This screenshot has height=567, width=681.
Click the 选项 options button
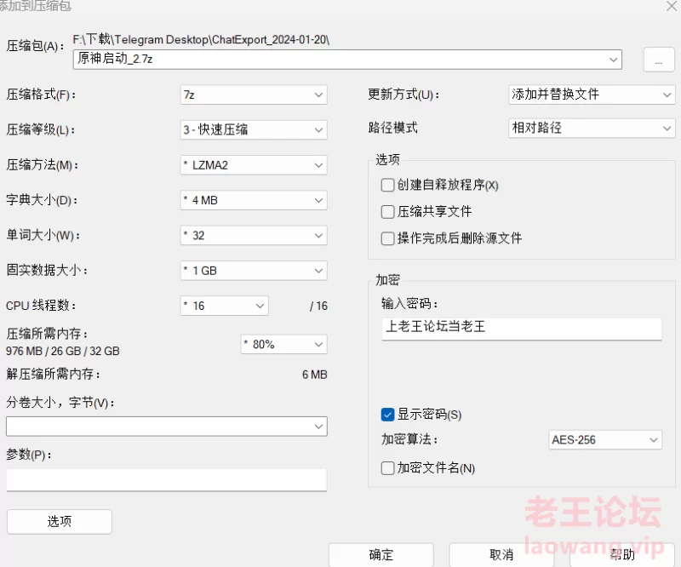pos(60,521)
